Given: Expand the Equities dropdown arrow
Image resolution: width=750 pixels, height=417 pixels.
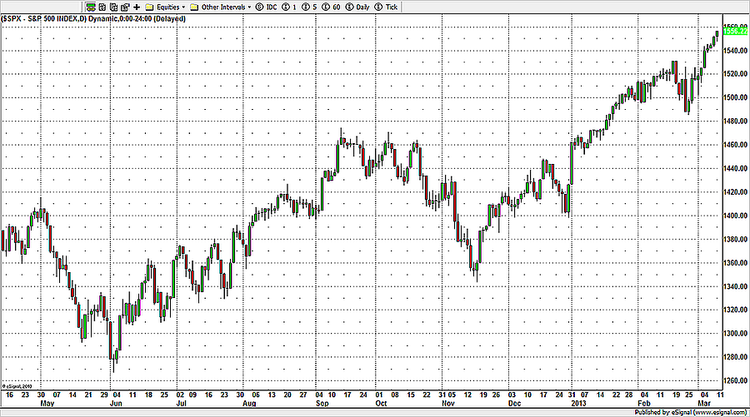Looking at the screenshot, I should click(x=183, y=7).
